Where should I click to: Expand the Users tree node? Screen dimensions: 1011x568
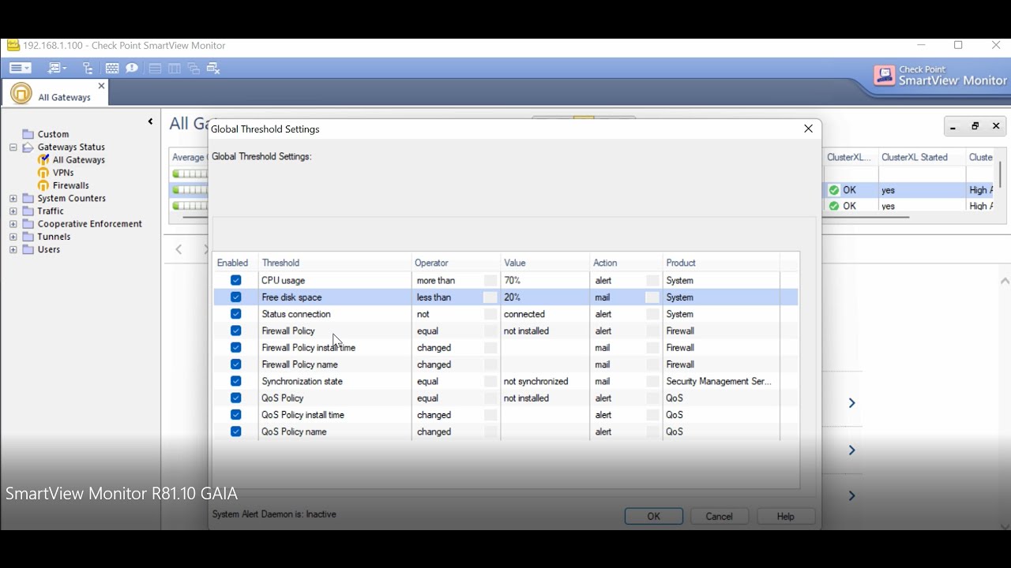13,249
